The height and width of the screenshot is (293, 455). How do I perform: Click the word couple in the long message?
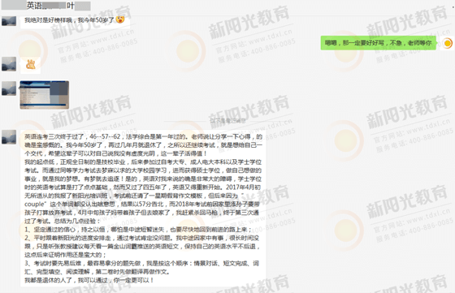[35, 204]
